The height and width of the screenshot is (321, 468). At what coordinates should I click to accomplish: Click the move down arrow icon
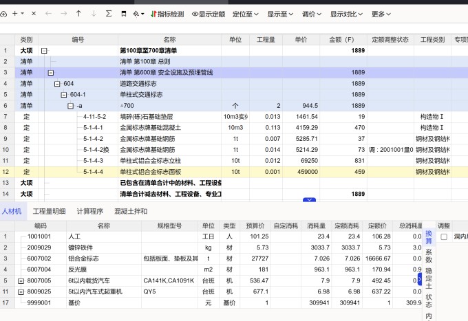[x=94, y=14]
